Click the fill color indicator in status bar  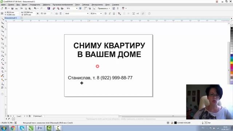175,123
